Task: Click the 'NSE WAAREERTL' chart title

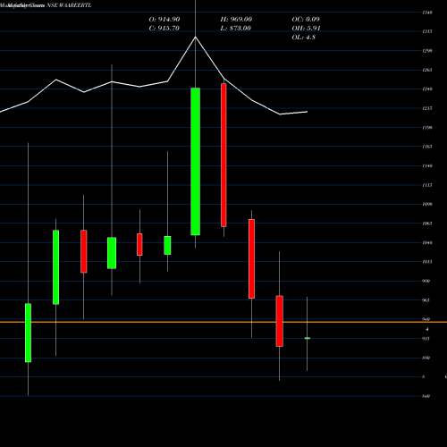Action: tap(69, 5)
